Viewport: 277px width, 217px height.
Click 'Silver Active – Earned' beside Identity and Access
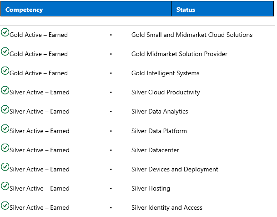[x=40, y=207]
